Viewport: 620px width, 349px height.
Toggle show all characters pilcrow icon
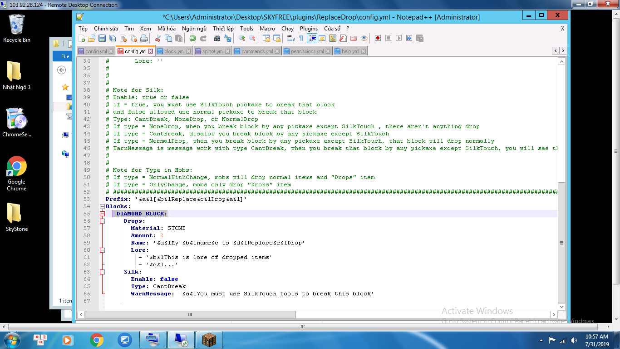coord(301,38)
